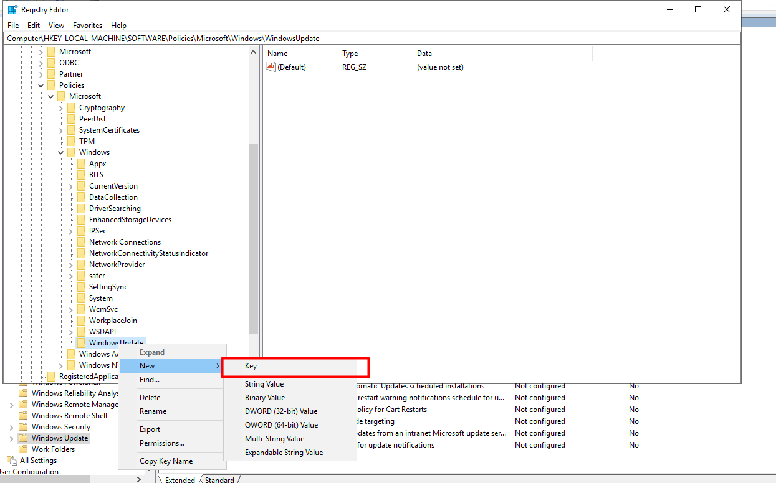The image size is (776, 483).
Task: Expand the ODBC key
Action: coord(41,63)
